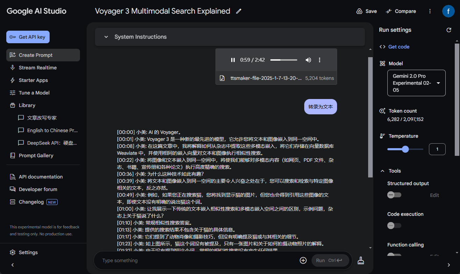460x274 pixels.
Task: Click the Get API key button
Action: [x=28, y=37]
